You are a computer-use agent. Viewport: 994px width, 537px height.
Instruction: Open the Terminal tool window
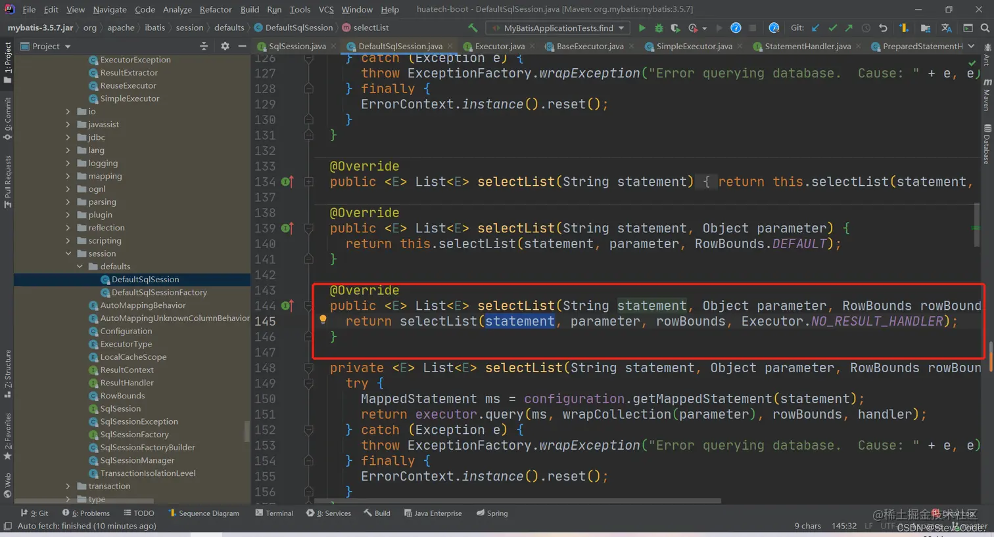click(274, 513)
